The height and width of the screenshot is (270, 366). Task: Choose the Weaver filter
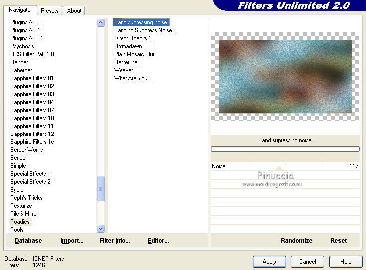tap(125, 70)
